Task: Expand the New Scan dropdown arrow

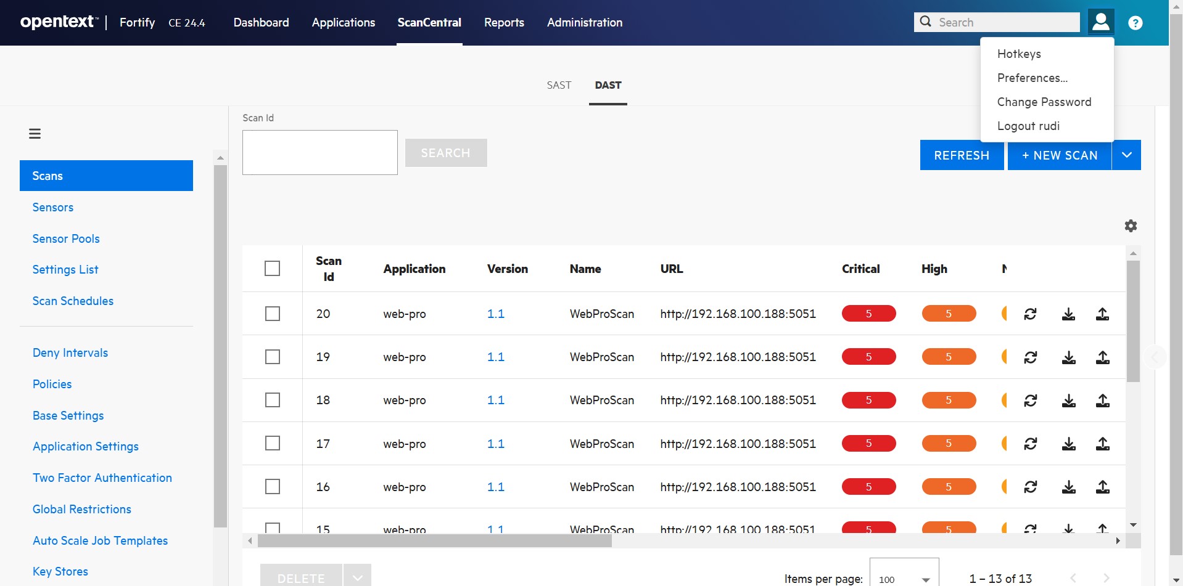Action: [1126, 155]
